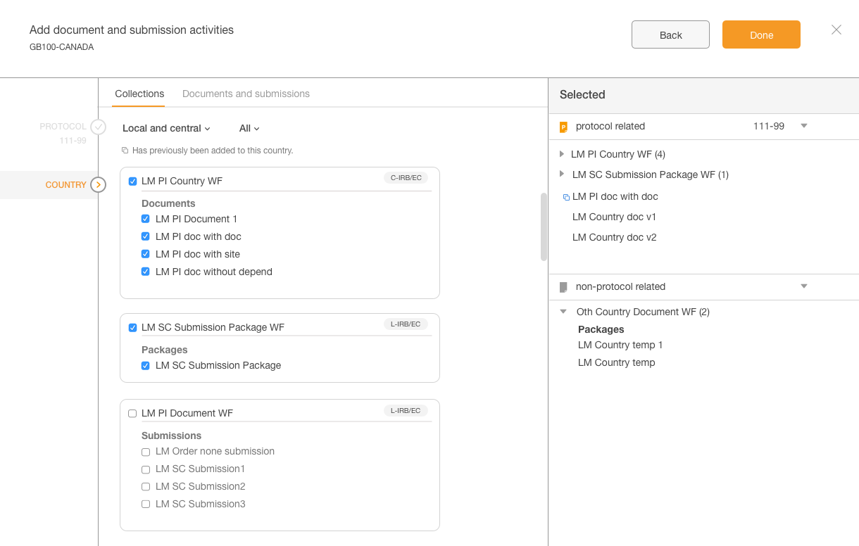Close the dialog with the X icon
The image size is (859, 546).
[x=836, y=30]
